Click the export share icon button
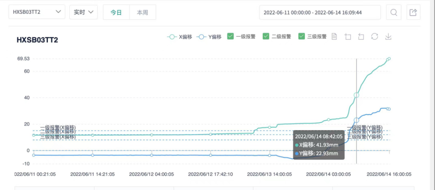Viewport: 435px width, 190px height. [413, 12]
